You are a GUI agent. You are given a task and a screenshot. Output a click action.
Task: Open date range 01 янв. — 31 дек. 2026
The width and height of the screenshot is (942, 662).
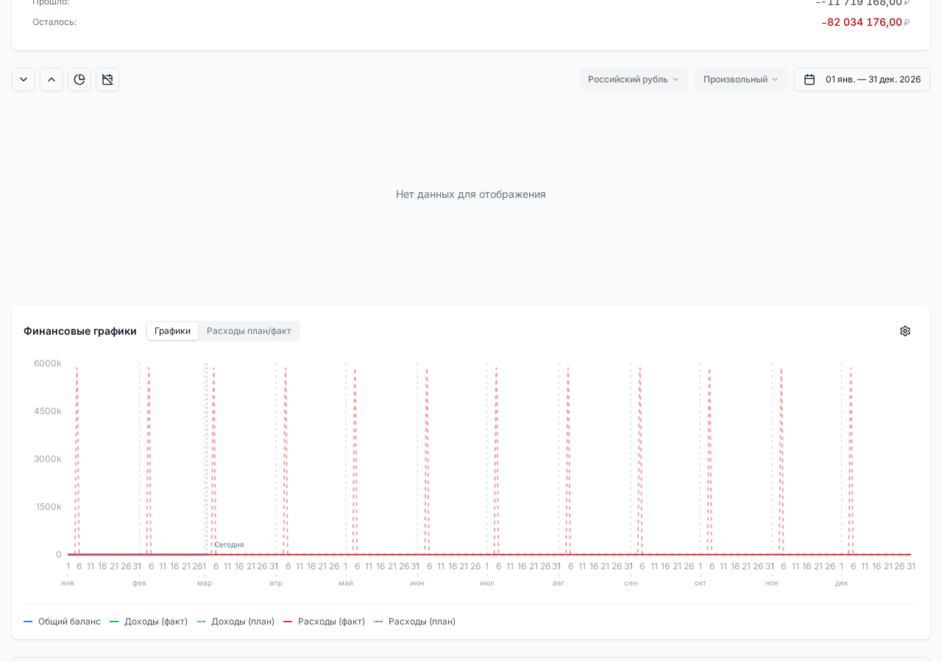pyautogui.click(x=872, y=79)
